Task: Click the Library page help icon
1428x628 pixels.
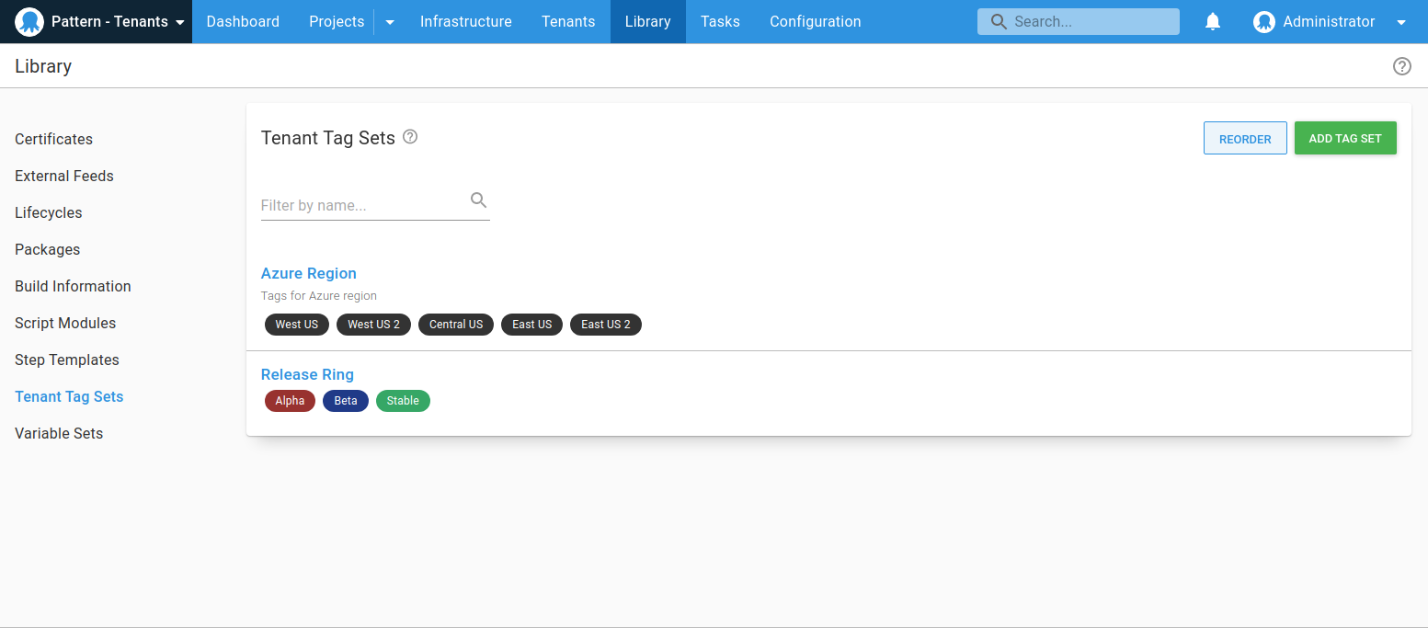Action: (x=1401, y=66)
